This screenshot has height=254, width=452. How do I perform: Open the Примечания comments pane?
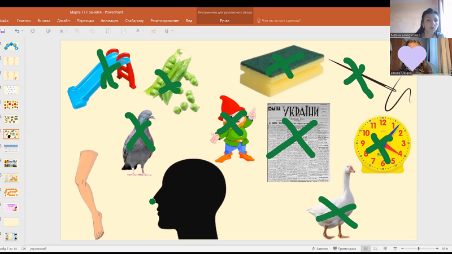tap(345, 248)
